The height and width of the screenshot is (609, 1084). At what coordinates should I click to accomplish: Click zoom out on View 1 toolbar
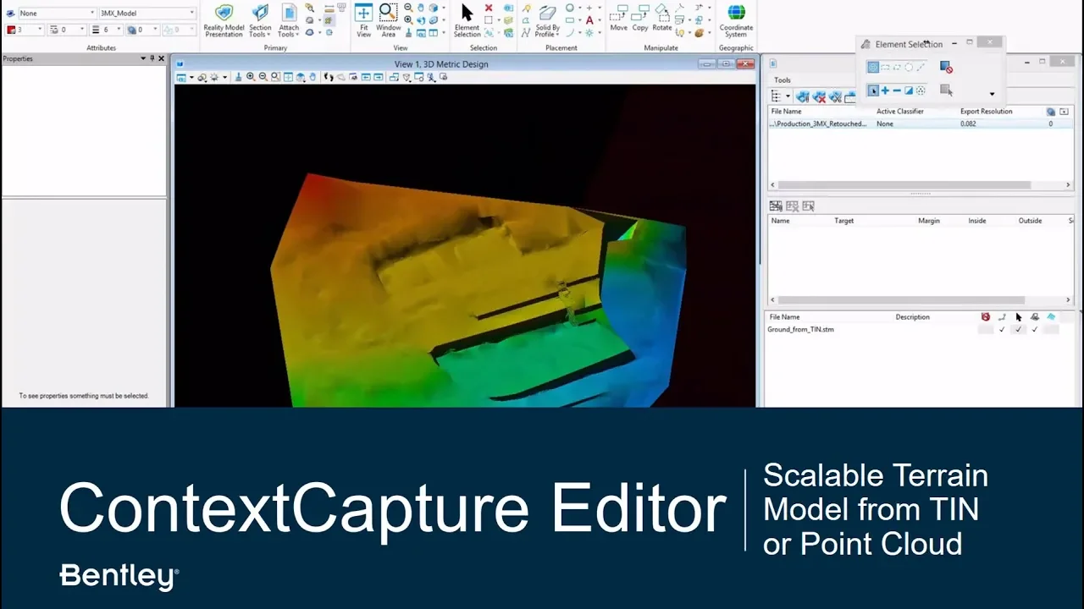(x=263, y=77)
